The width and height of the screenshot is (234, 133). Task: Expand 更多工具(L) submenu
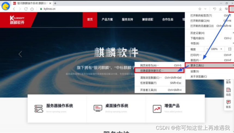[x=209, y=65]
